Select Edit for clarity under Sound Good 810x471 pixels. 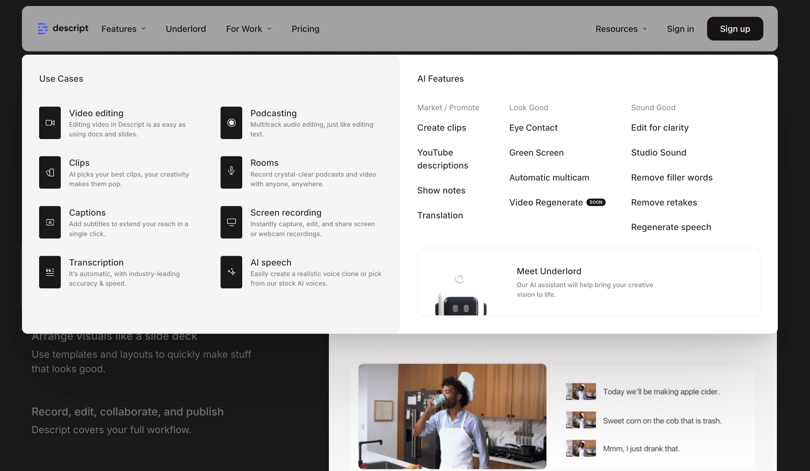tap(660, 128)
